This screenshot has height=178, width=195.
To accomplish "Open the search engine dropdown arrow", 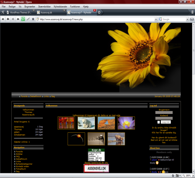I will 187,19.
